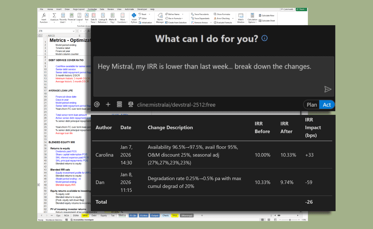Open Calculation Options dropdown
This screenshot has width=373, height=229.
[x=252, y=18]
